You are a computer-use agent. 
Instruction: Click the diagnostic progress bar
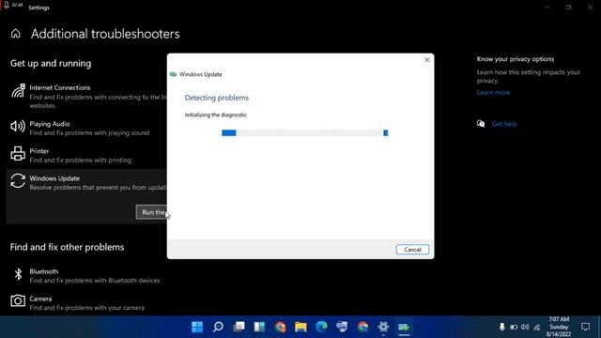click(x=304, y=132)
